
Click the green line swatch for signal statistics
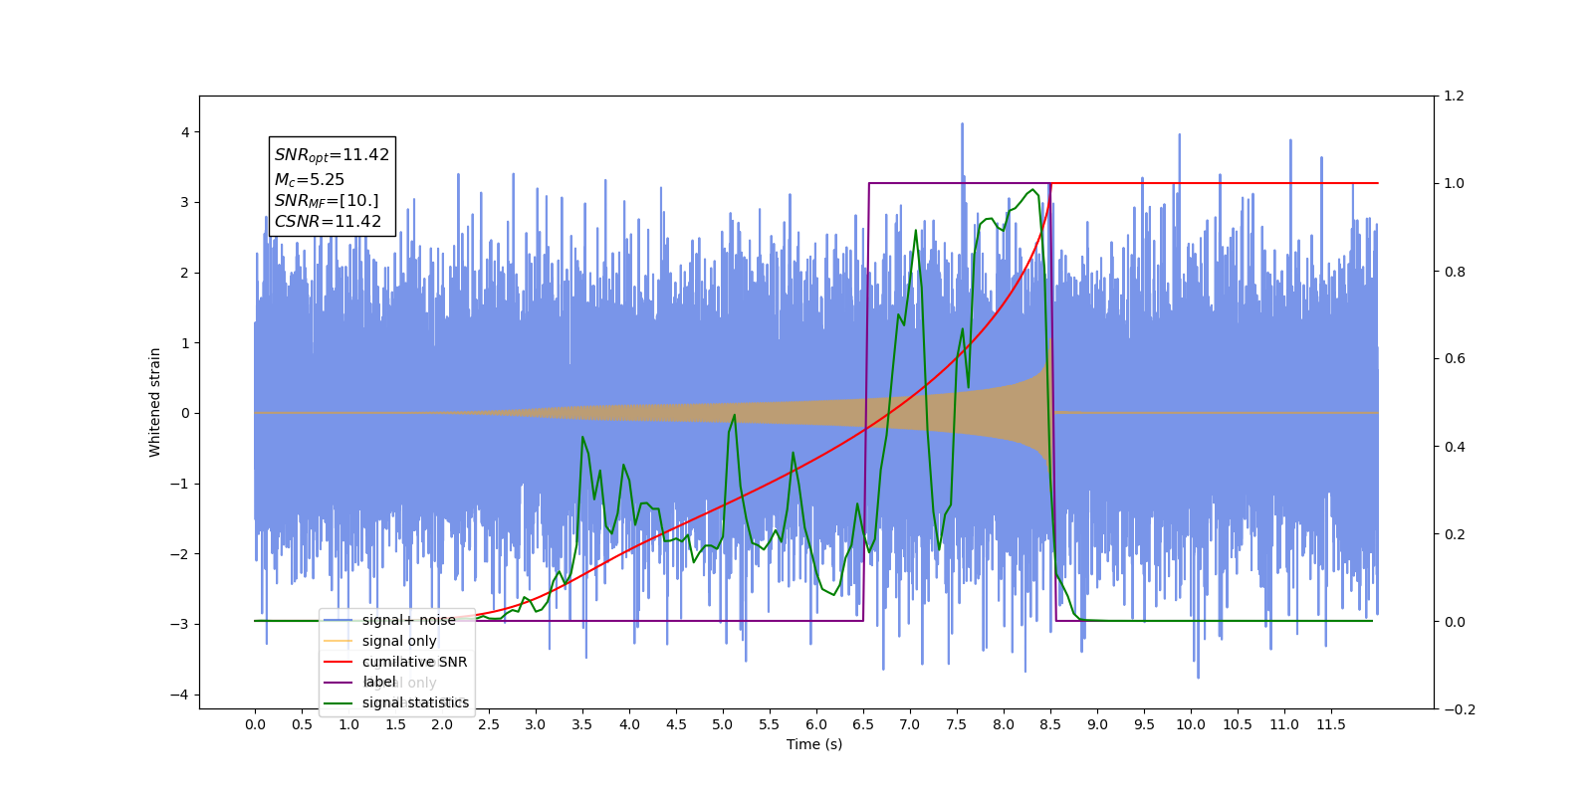[x=339, y=702]
